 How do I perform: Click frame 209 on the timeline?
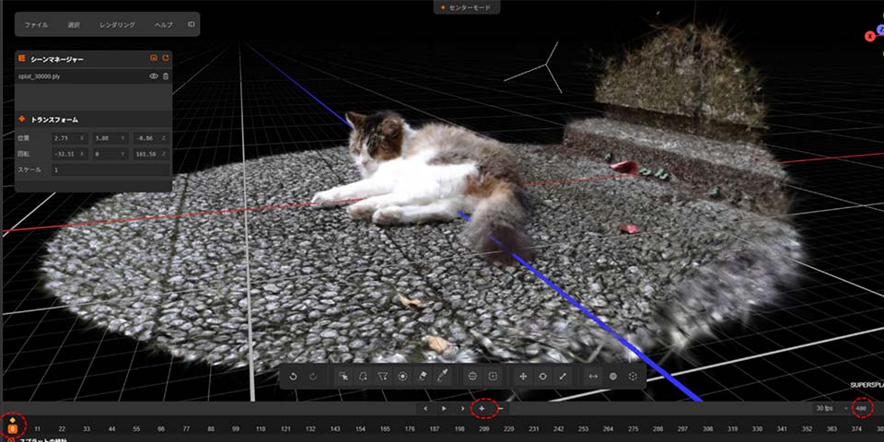(x=483, y=428)
